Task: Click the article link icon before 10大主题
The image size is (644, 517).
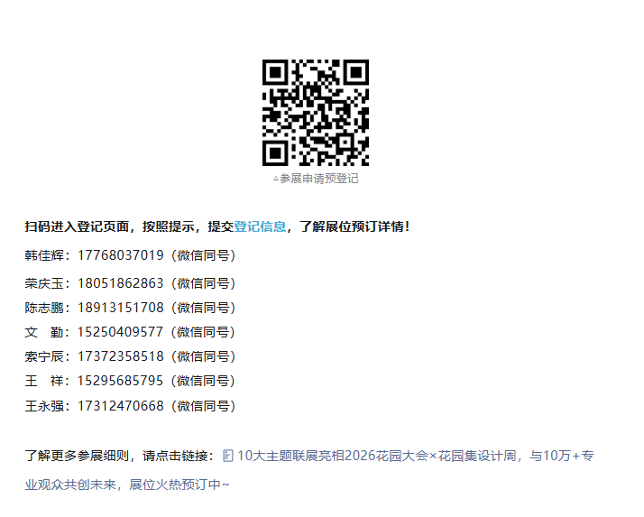Action: point(228,457)
